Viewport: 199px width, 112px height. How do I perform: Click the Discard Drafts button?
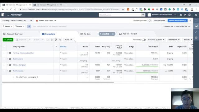click(x=160, y=21)
